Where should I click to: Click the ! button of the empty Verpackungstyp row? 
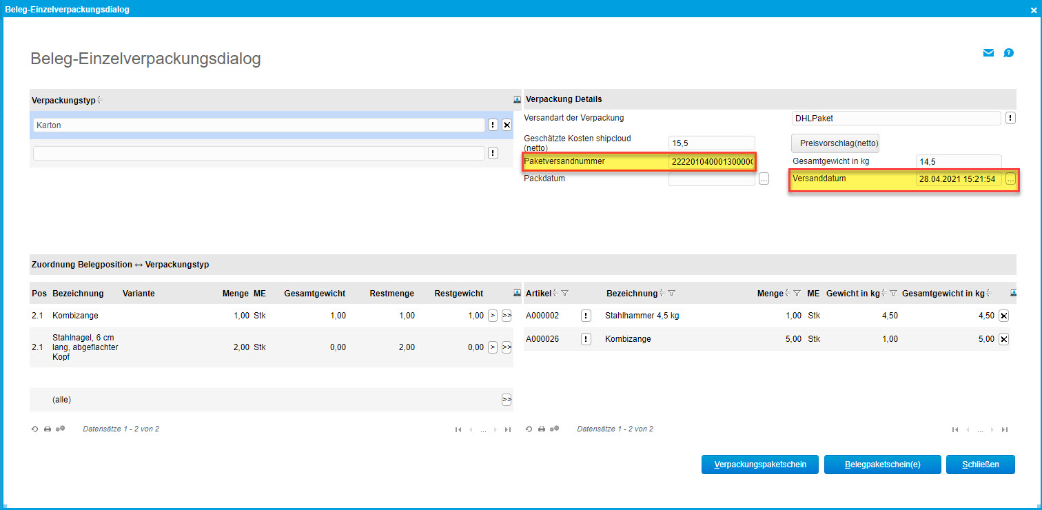[493, 153]
